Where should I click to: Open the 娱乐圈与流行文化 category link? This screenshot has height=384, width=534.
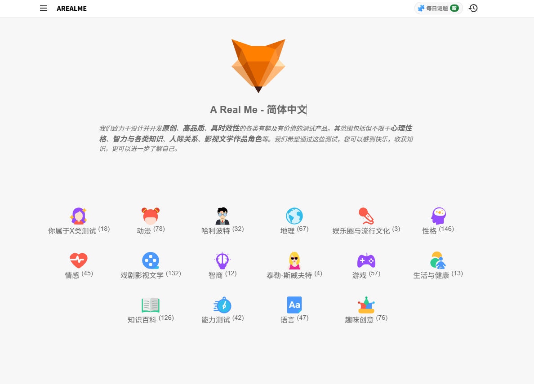click(361, 231)
